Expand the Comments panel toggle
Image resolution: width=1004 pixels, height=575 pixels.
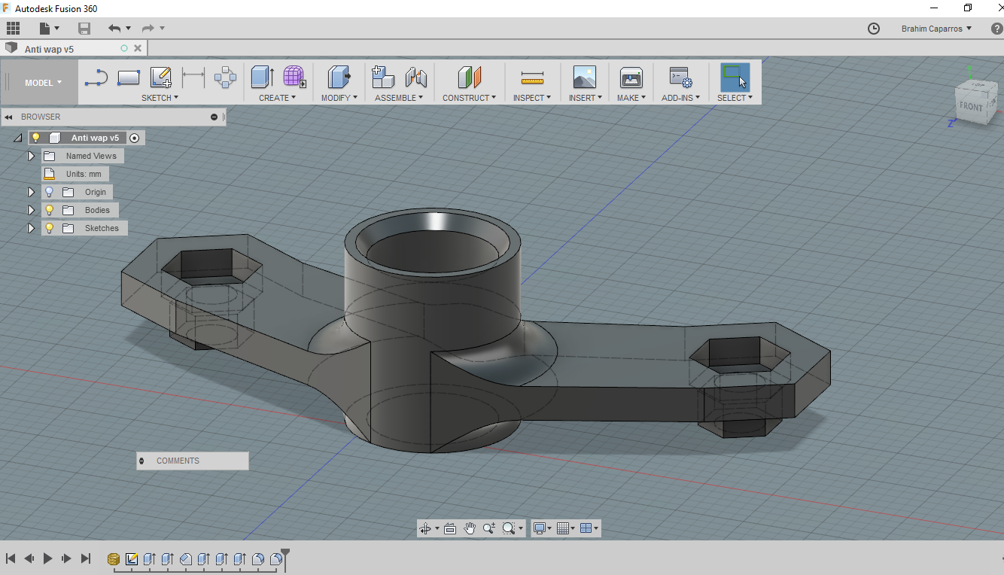click(x=141, y=461)
